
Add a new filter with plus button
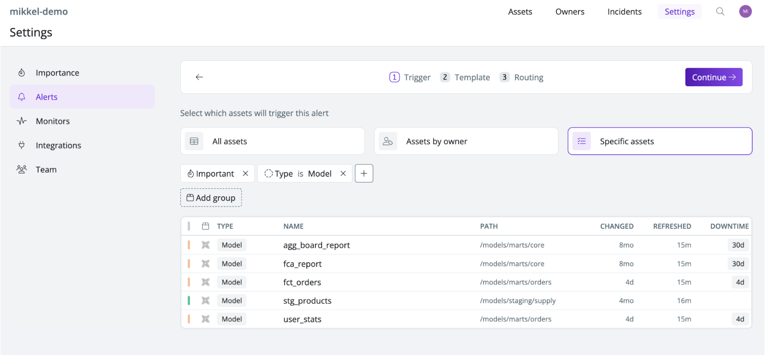coord(364,173)
